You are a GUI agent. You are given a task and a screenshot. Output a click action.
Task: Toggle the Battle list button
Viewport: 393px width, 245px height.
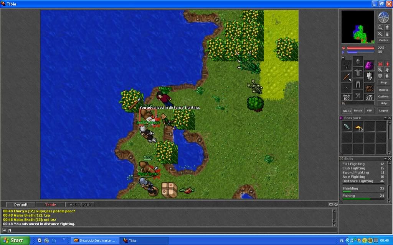pyautogui.click(x=358, y=111)
